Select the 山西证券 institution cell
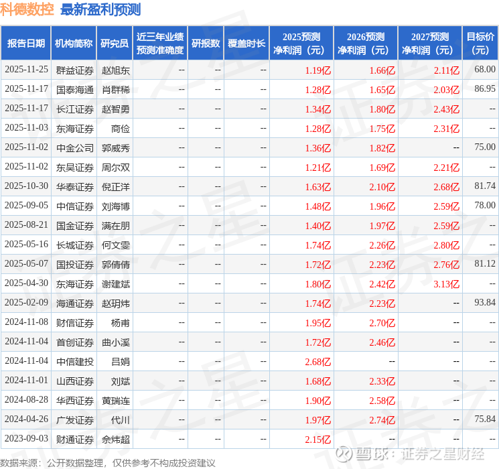The width and height of the screenshot is (499, 469). (x=75, y=381)
